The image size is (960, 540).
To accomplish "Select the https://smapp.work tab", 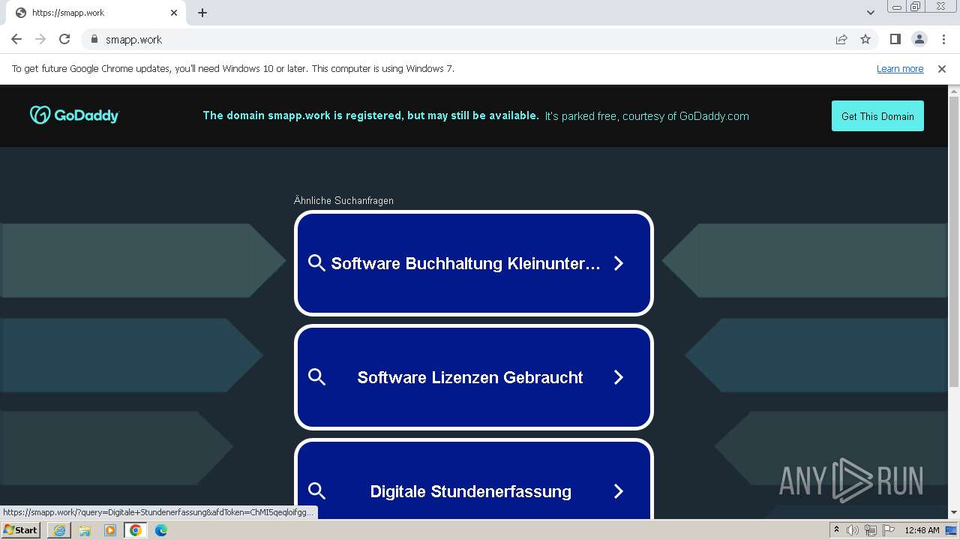I will [x=94, y=13].
